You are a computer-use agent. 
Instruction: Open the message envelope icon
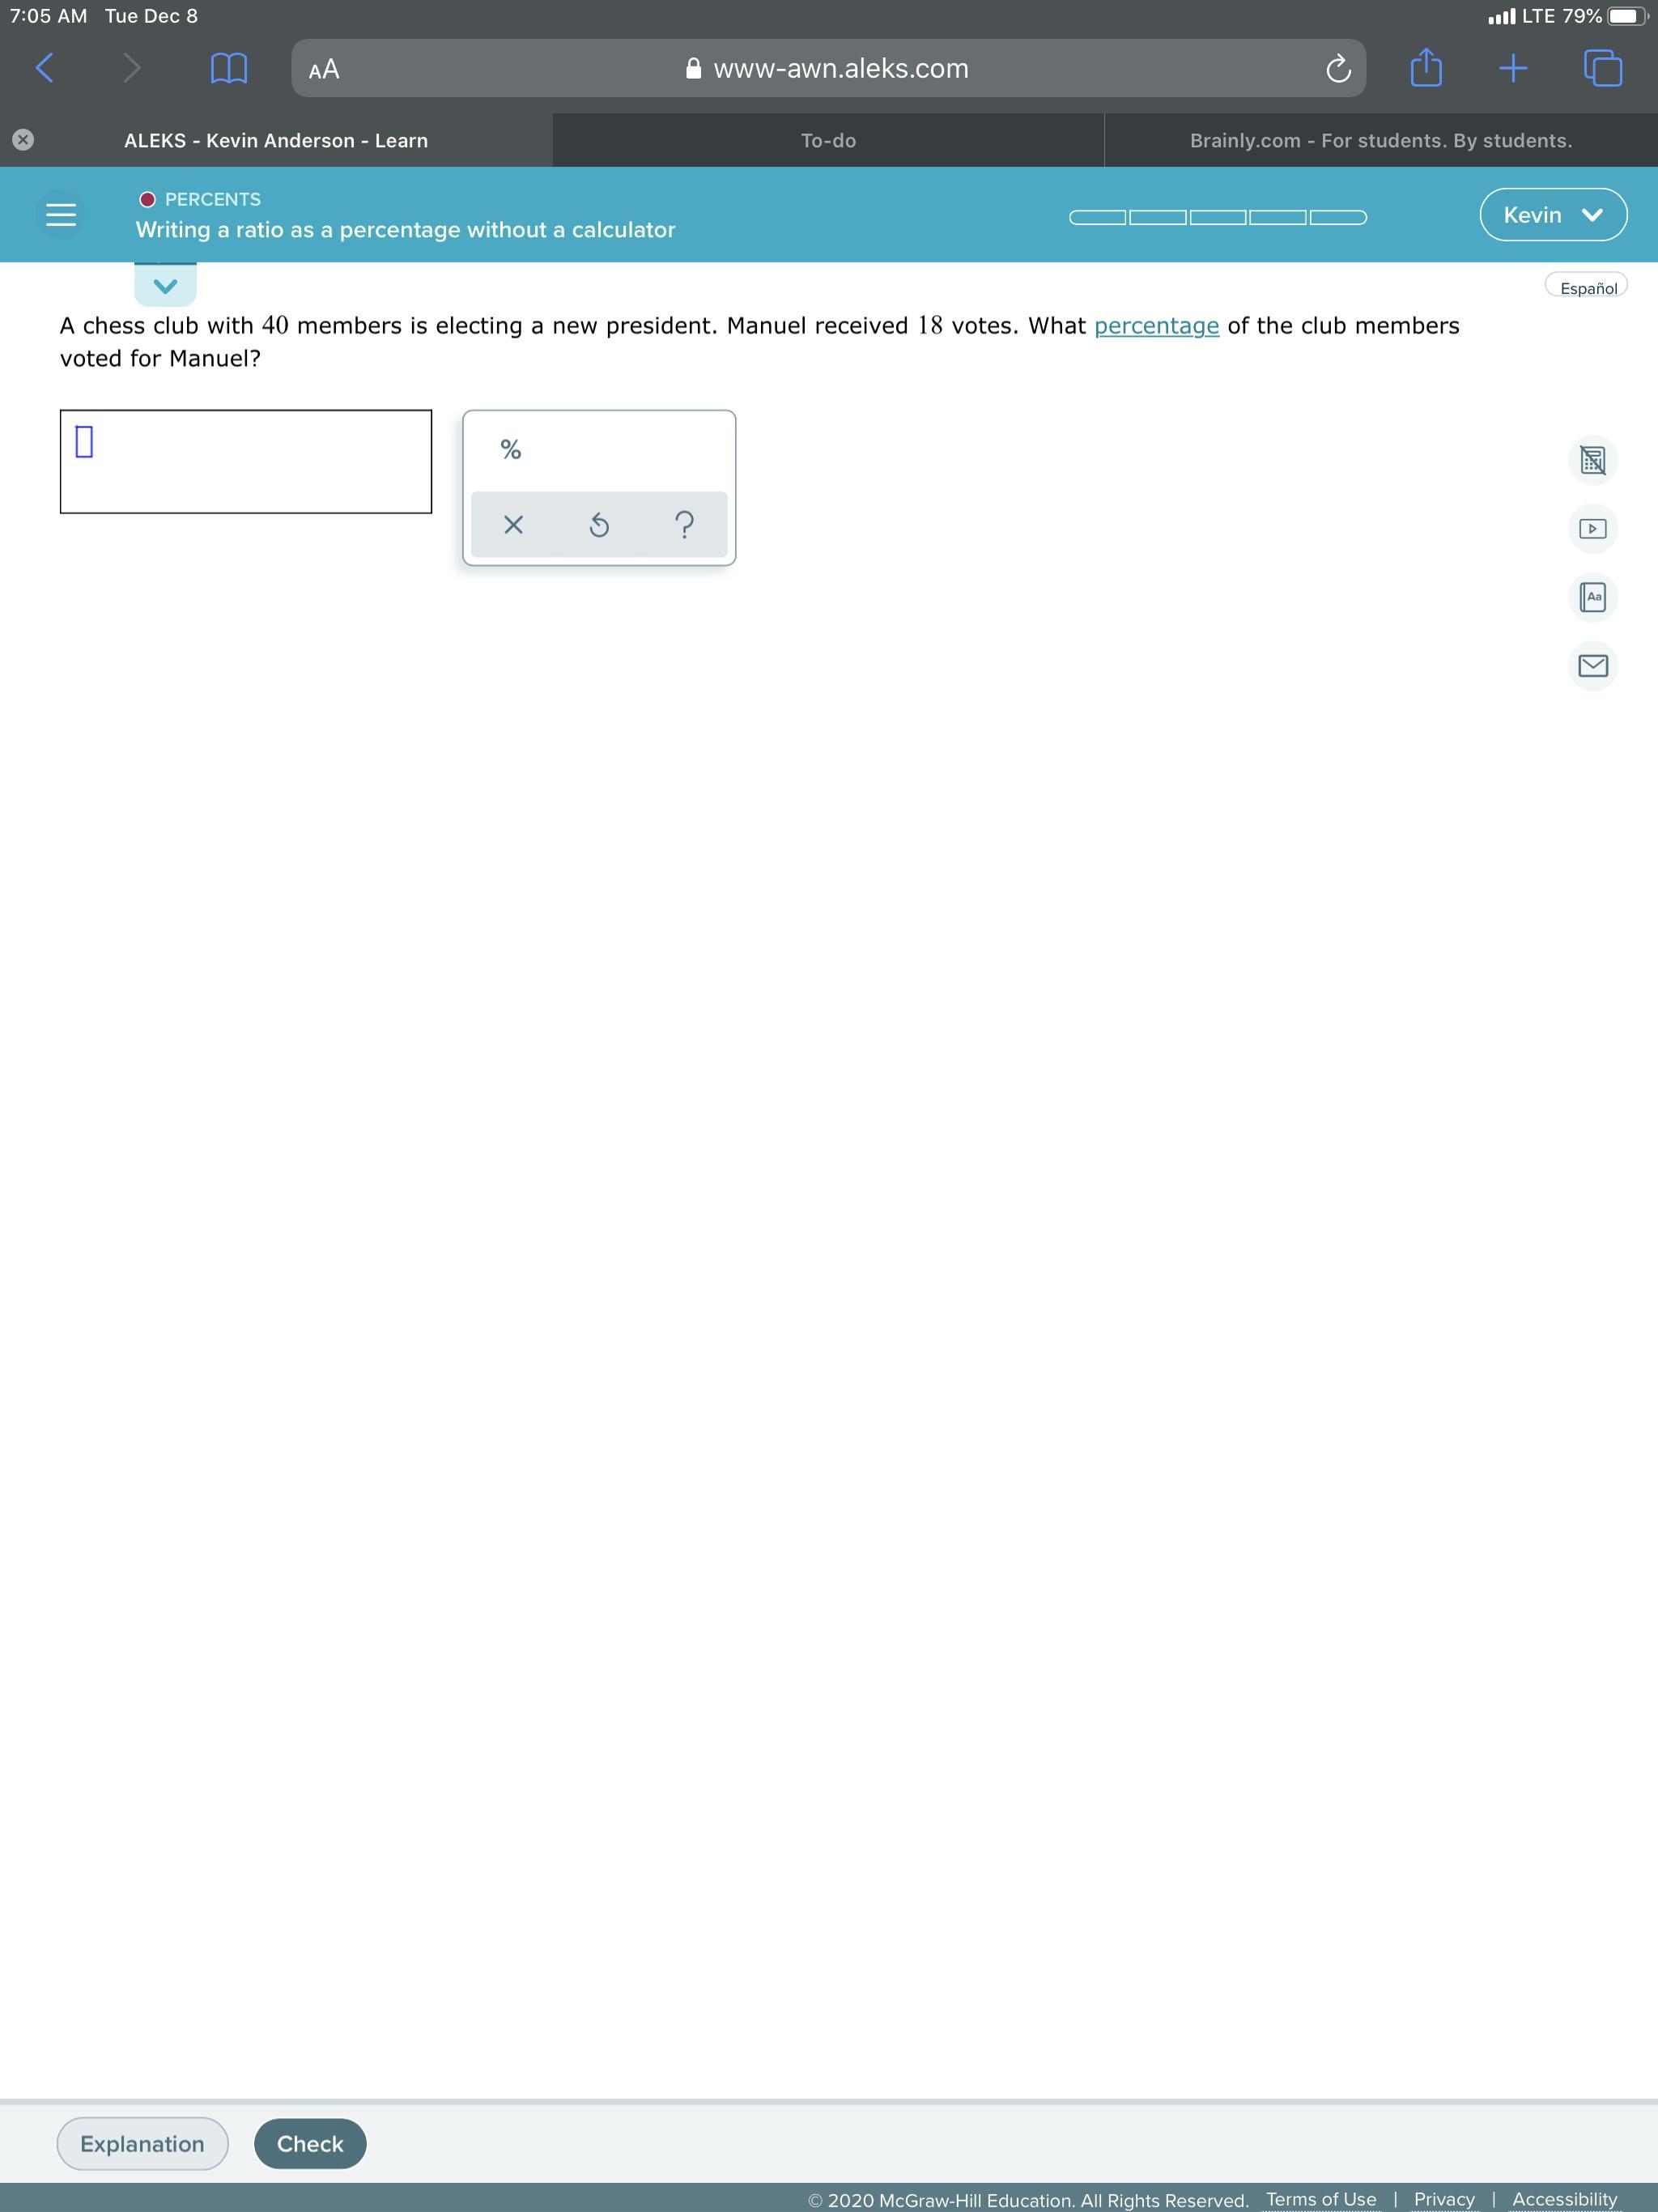(1592, 665)
